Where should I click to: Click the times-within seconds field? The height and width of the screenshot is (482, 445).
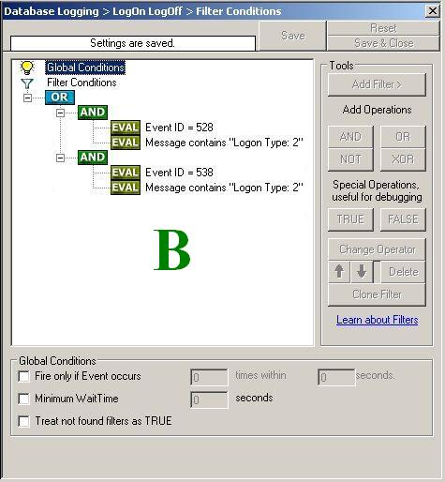click(x=336, y=377)
